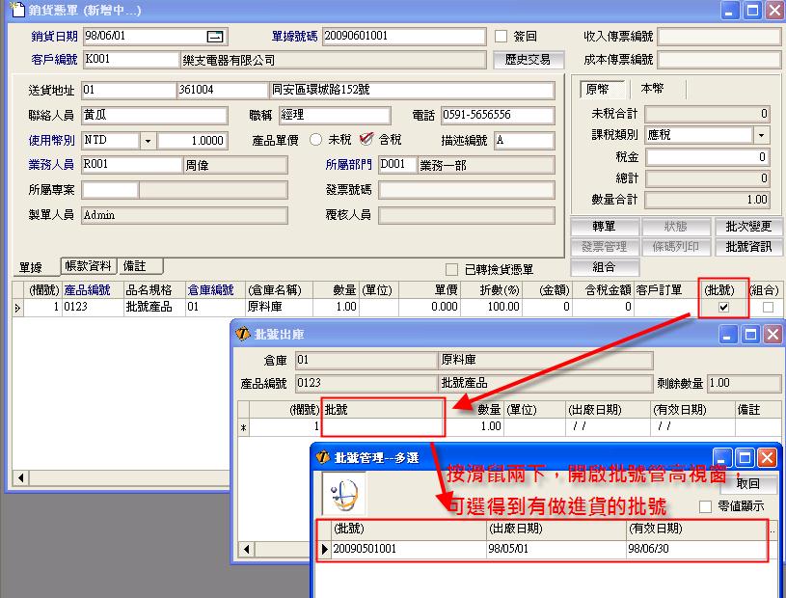Click the empty 批號 cell in 批號出庫 grid

click(383, 425)
